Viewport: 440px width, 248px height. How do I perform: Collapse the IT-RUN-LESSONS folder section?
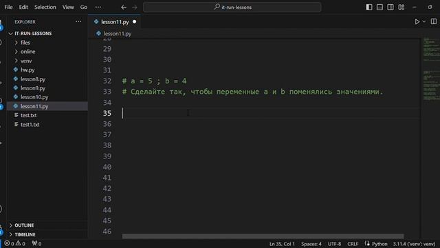coord(33,34)
